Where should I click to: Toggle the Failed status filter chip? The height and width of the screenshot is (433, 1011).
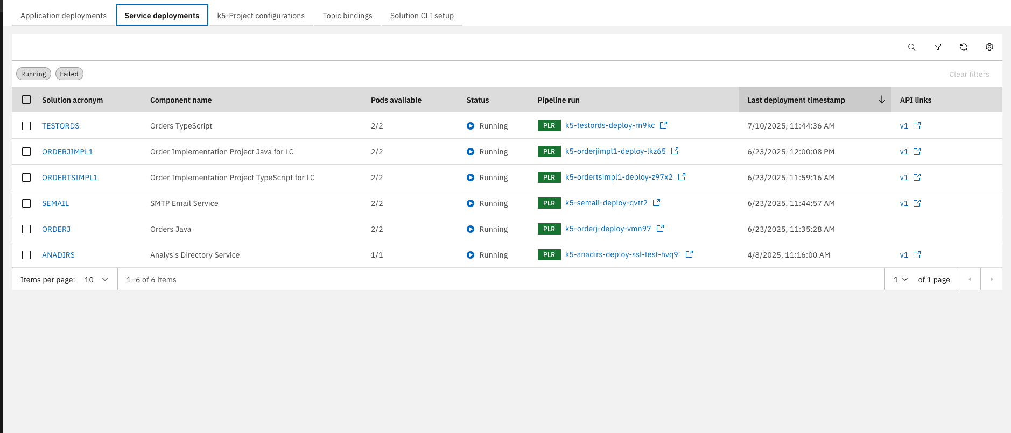click(x=69, y=74)
